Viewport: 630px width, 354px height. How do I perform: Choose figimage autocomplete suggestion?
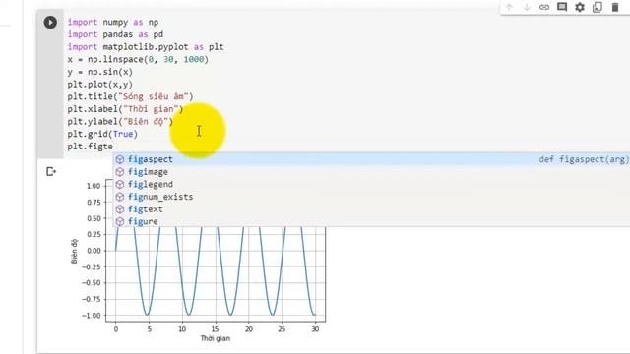pos(371,172)
